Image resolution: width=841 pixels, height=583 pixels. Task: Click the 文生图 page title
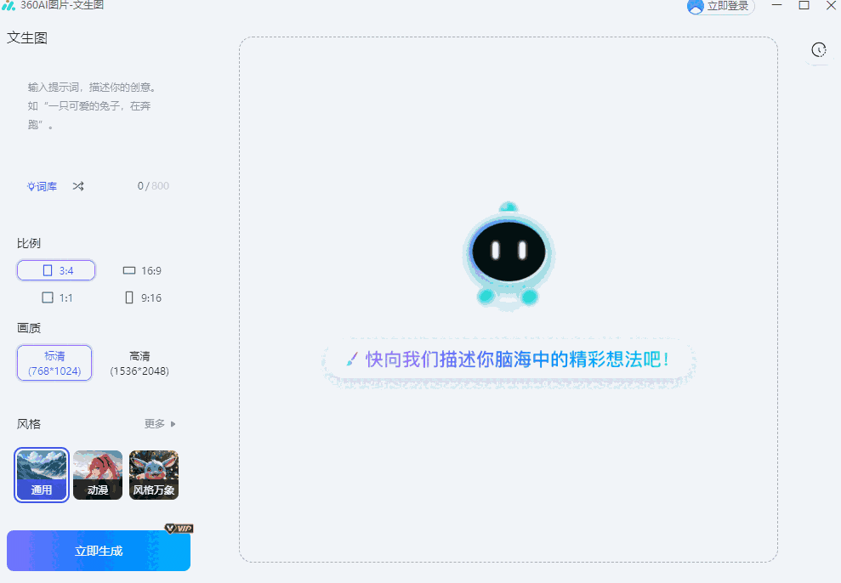[26, 37]
